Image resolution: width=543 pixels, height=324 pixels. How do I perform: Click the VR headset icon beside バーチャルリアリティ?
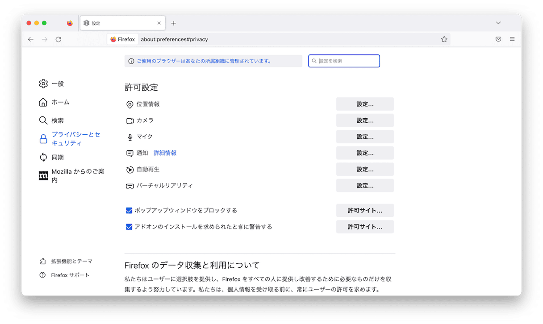(x=130, y=186)
